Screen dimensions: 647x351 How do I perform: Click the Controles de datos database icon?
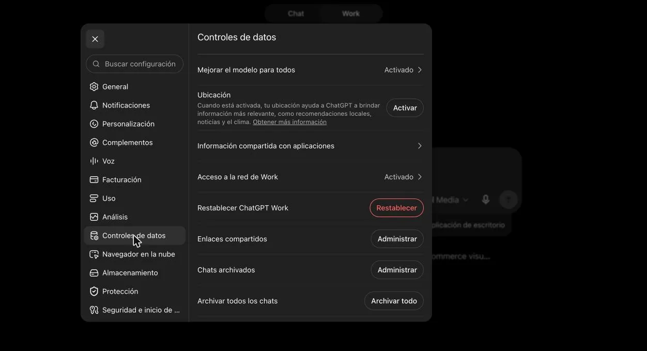[94, 236]
